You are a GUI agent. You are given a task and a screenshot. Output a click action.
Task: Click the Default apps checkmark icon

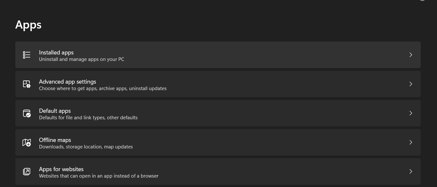click(27, 113)
